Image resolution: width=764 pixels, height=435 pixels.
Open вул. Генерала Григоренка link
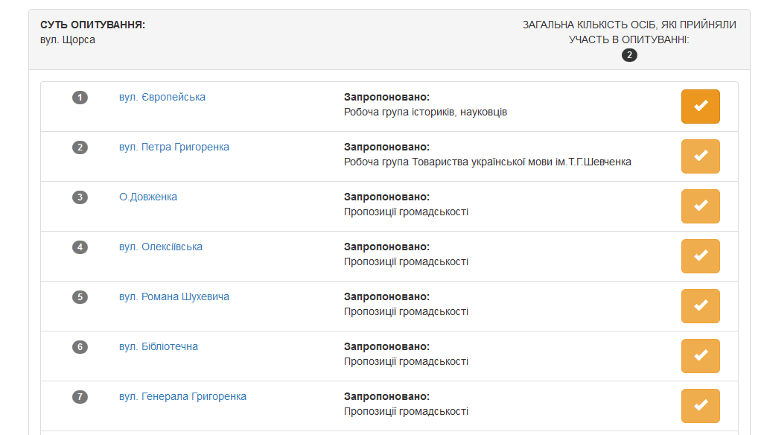182,397
